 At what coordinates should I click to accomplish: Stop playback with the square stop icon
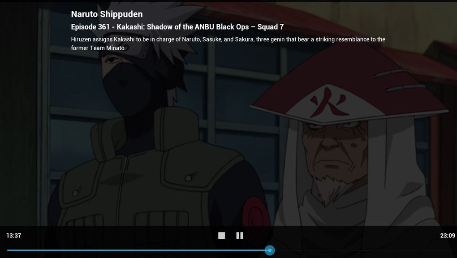[x=221, y=236]
